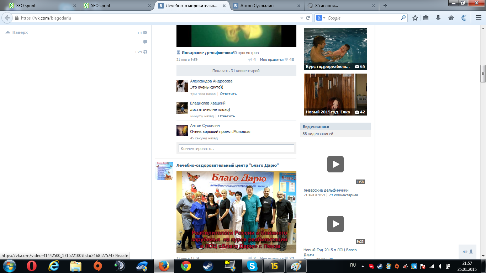Open the gear icon next to +29
The image size is (486, 273).
coord(145,52)
